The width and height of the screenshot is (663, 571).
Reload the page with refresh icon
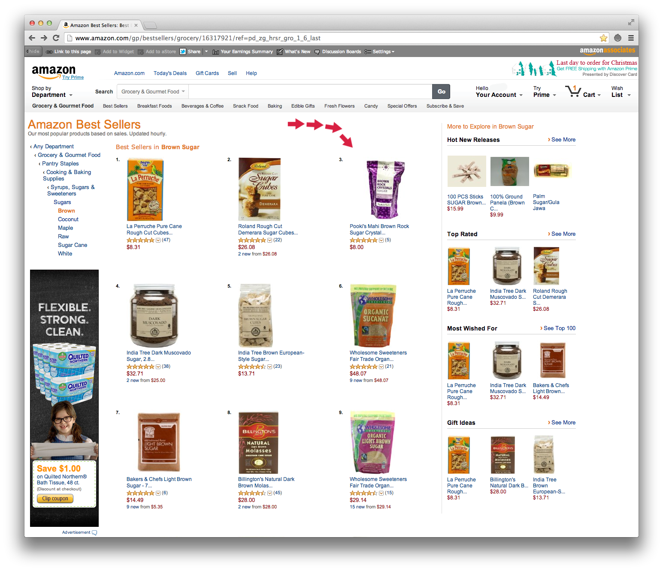coord(56,38)
